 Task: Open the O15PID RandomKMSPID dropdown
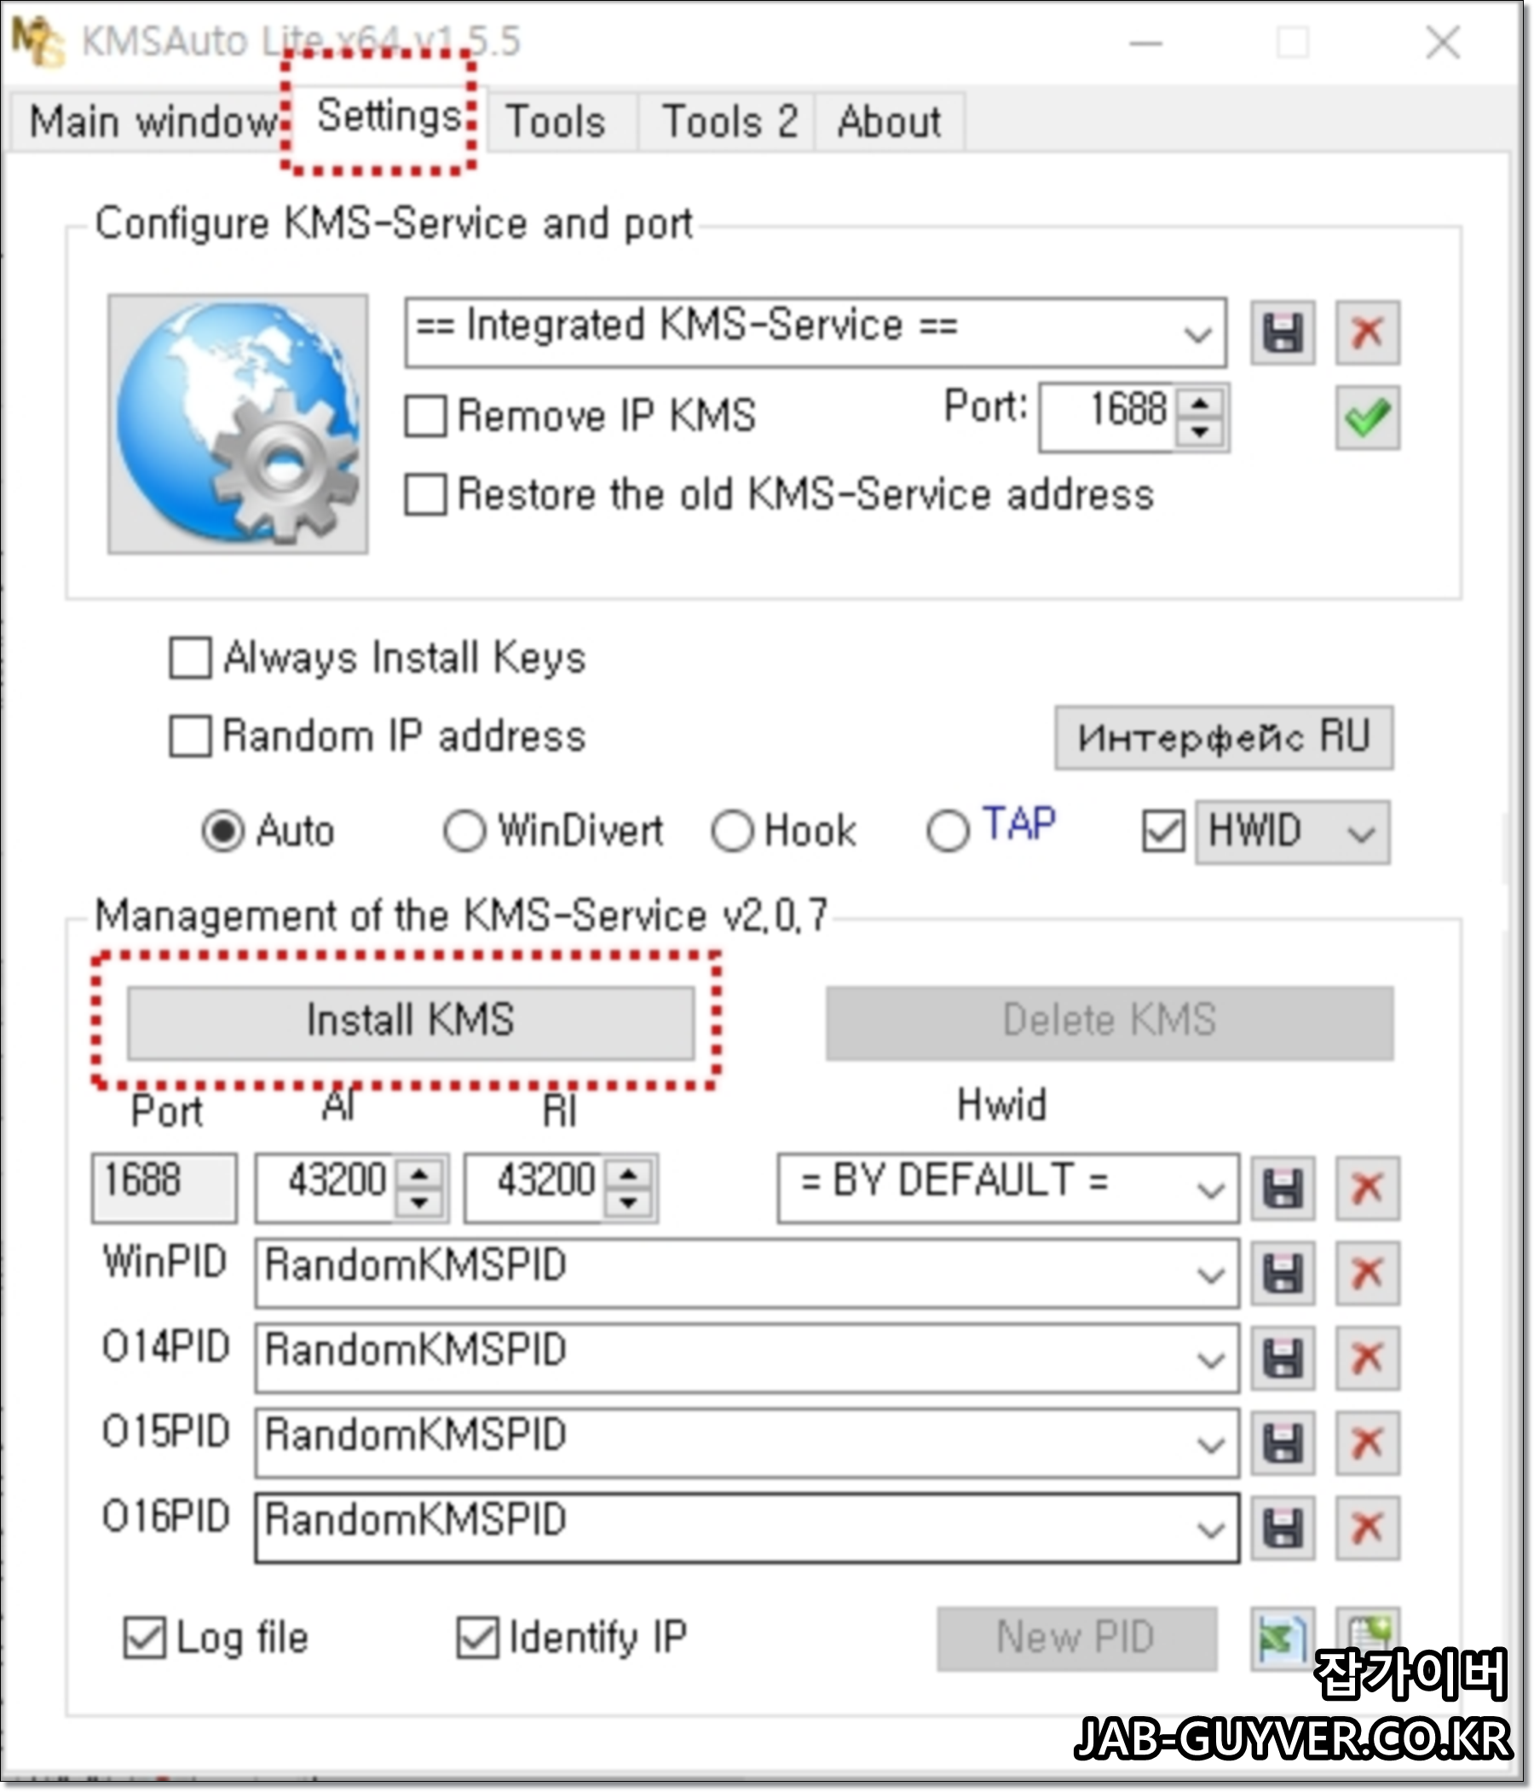(1210, 1443)
